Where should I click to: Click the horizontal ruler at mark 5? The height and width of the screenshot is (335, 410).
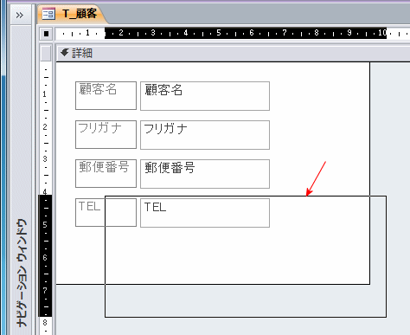219,33
